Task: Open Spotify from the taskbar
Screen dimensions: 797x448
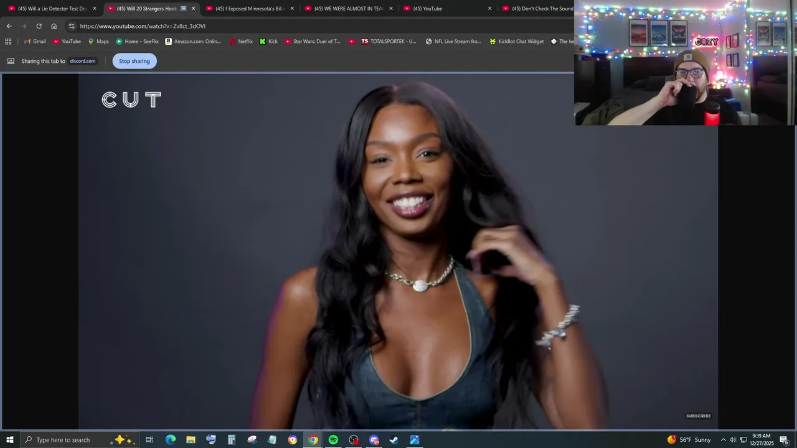Action: [x=333, y=440]
